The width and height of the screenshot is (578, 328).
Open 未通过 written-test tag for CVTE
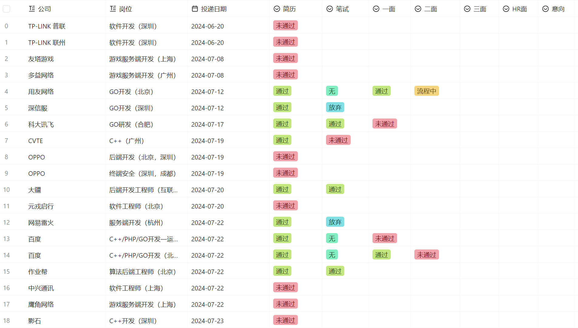(338, 140)
